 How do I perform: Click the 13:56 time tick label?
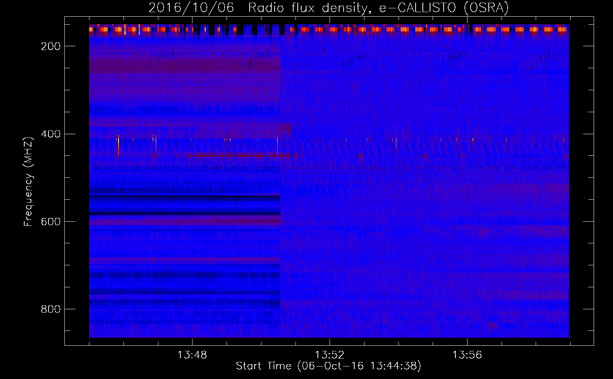pos(467,355)
